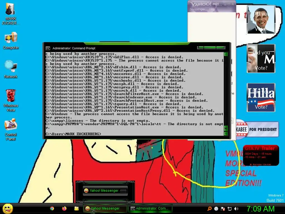Open the network tray icon
The width and height of the screenshot is (285, 214).
pyautogui.click(x=230, y=209)
